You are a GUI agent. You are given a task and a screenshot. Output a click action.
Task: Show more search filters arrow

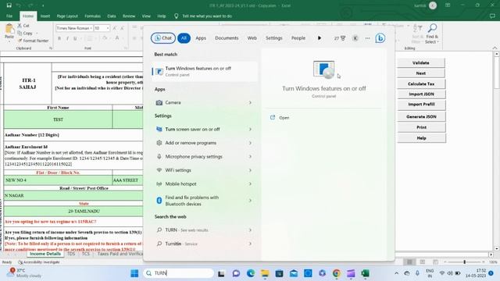point(320,38)
